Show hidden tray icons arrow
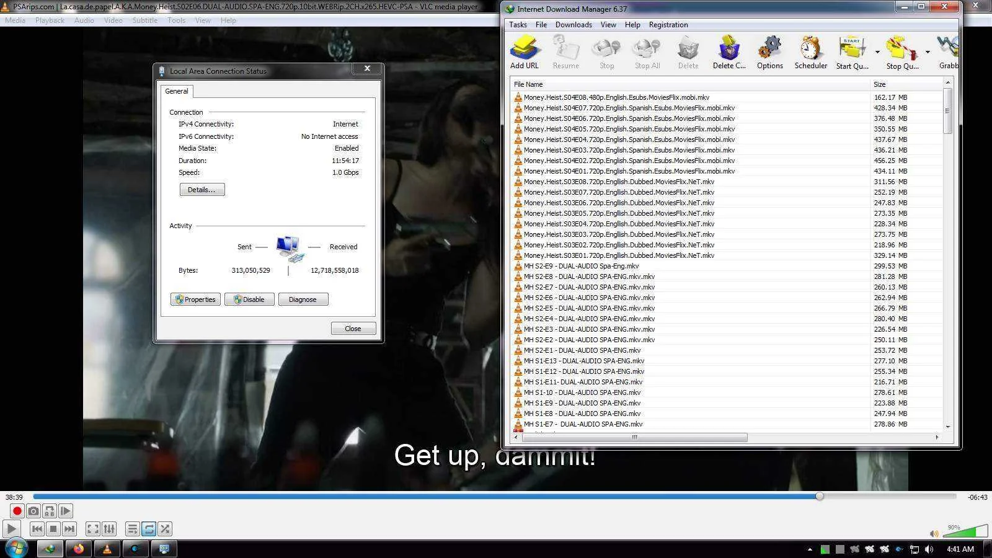This screenshot has height=558, width=992. pyautogui.click(x=809, y=549)
